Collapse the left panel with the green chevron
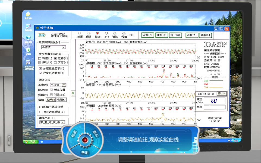Viewport: 261px width, 163px height. pyautogui.click(x=73, y=93)
